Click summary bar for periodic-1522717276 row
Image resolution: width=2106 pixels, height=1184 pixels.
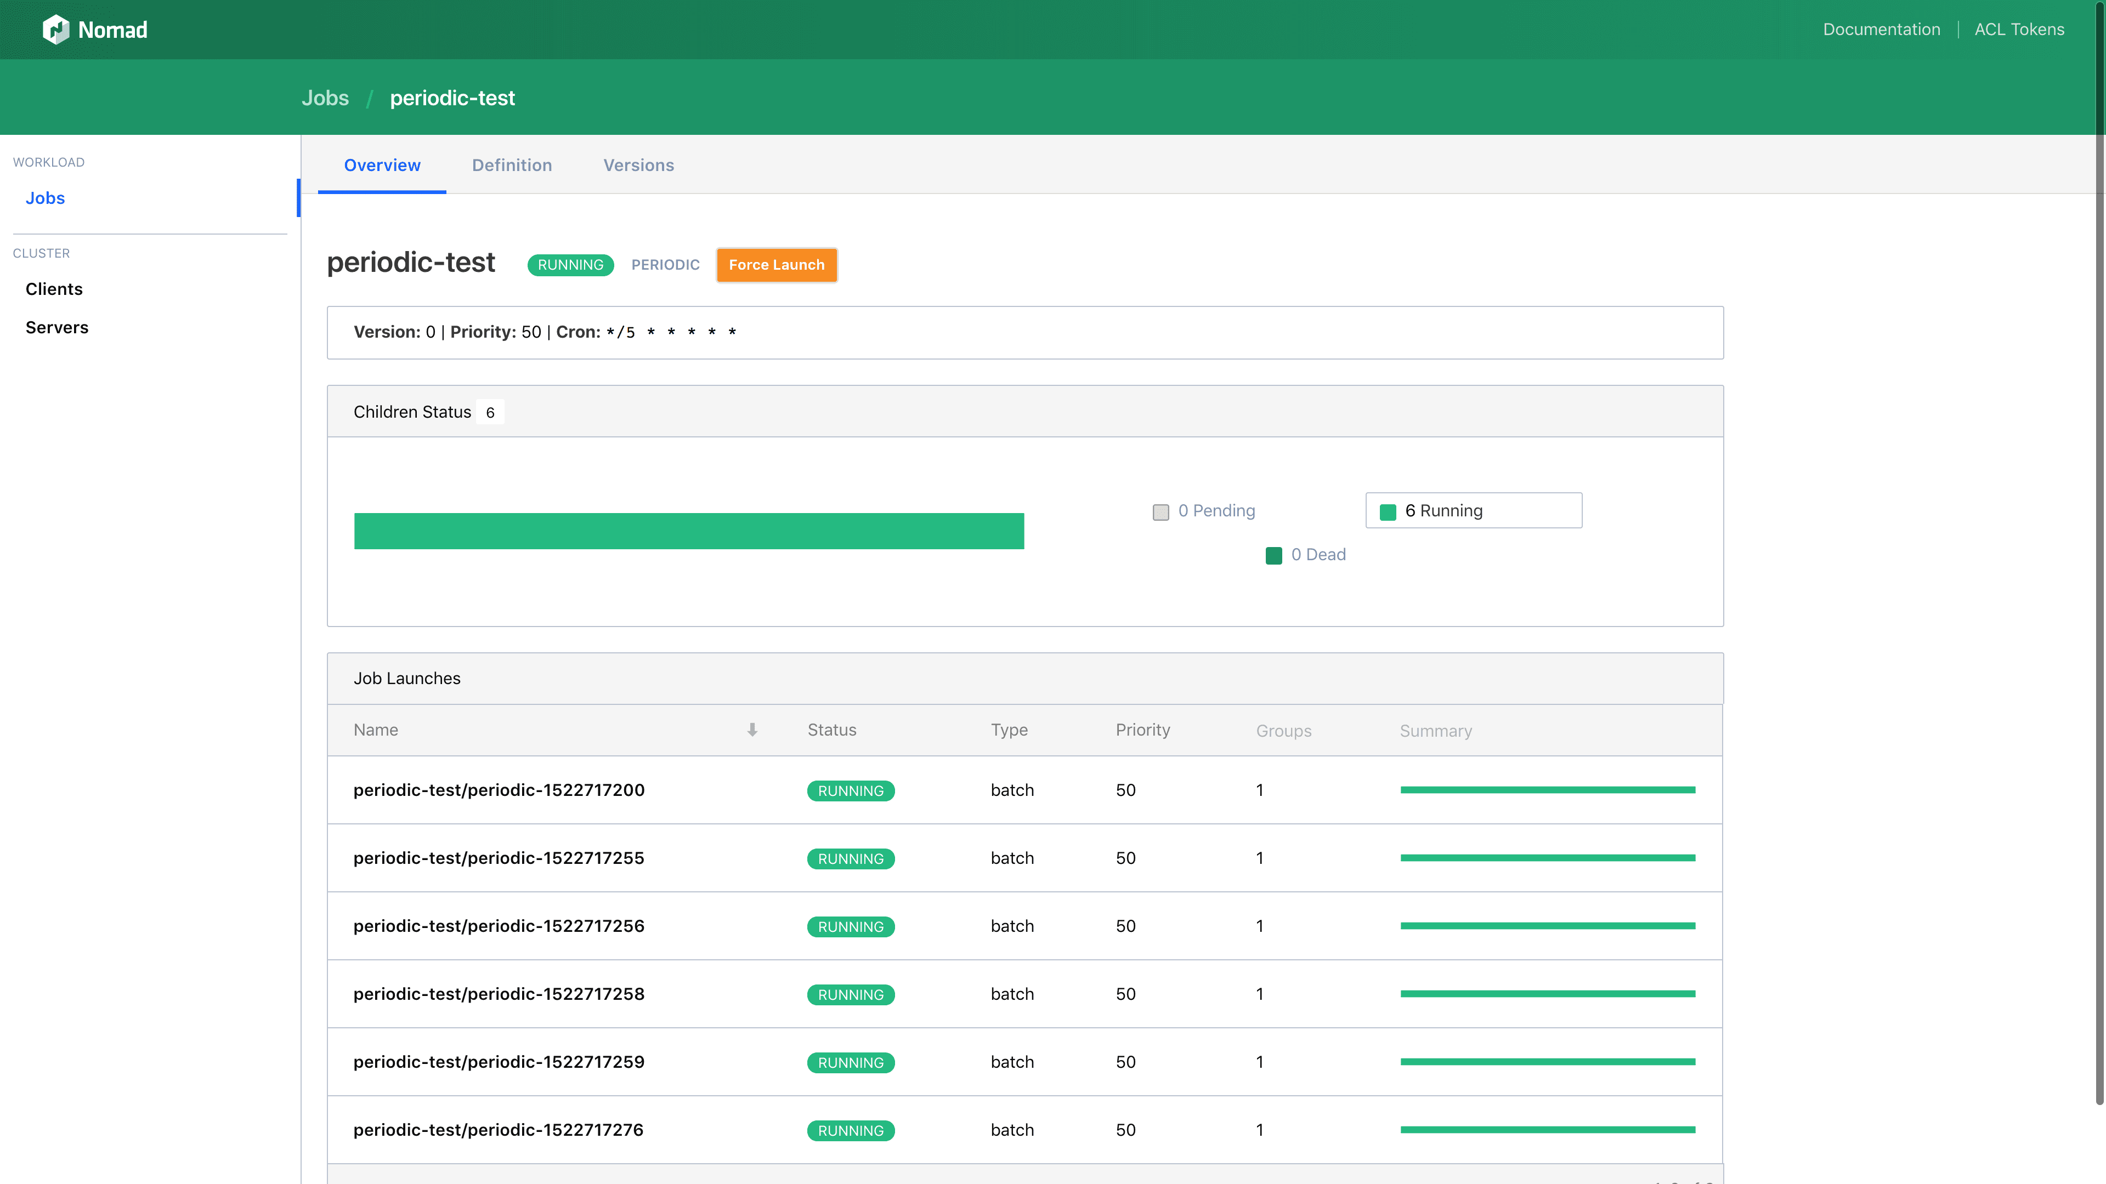[x=1547, y=1129]
